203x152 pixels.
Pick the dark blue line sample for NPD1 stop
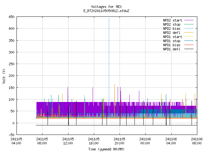(189, 41)
